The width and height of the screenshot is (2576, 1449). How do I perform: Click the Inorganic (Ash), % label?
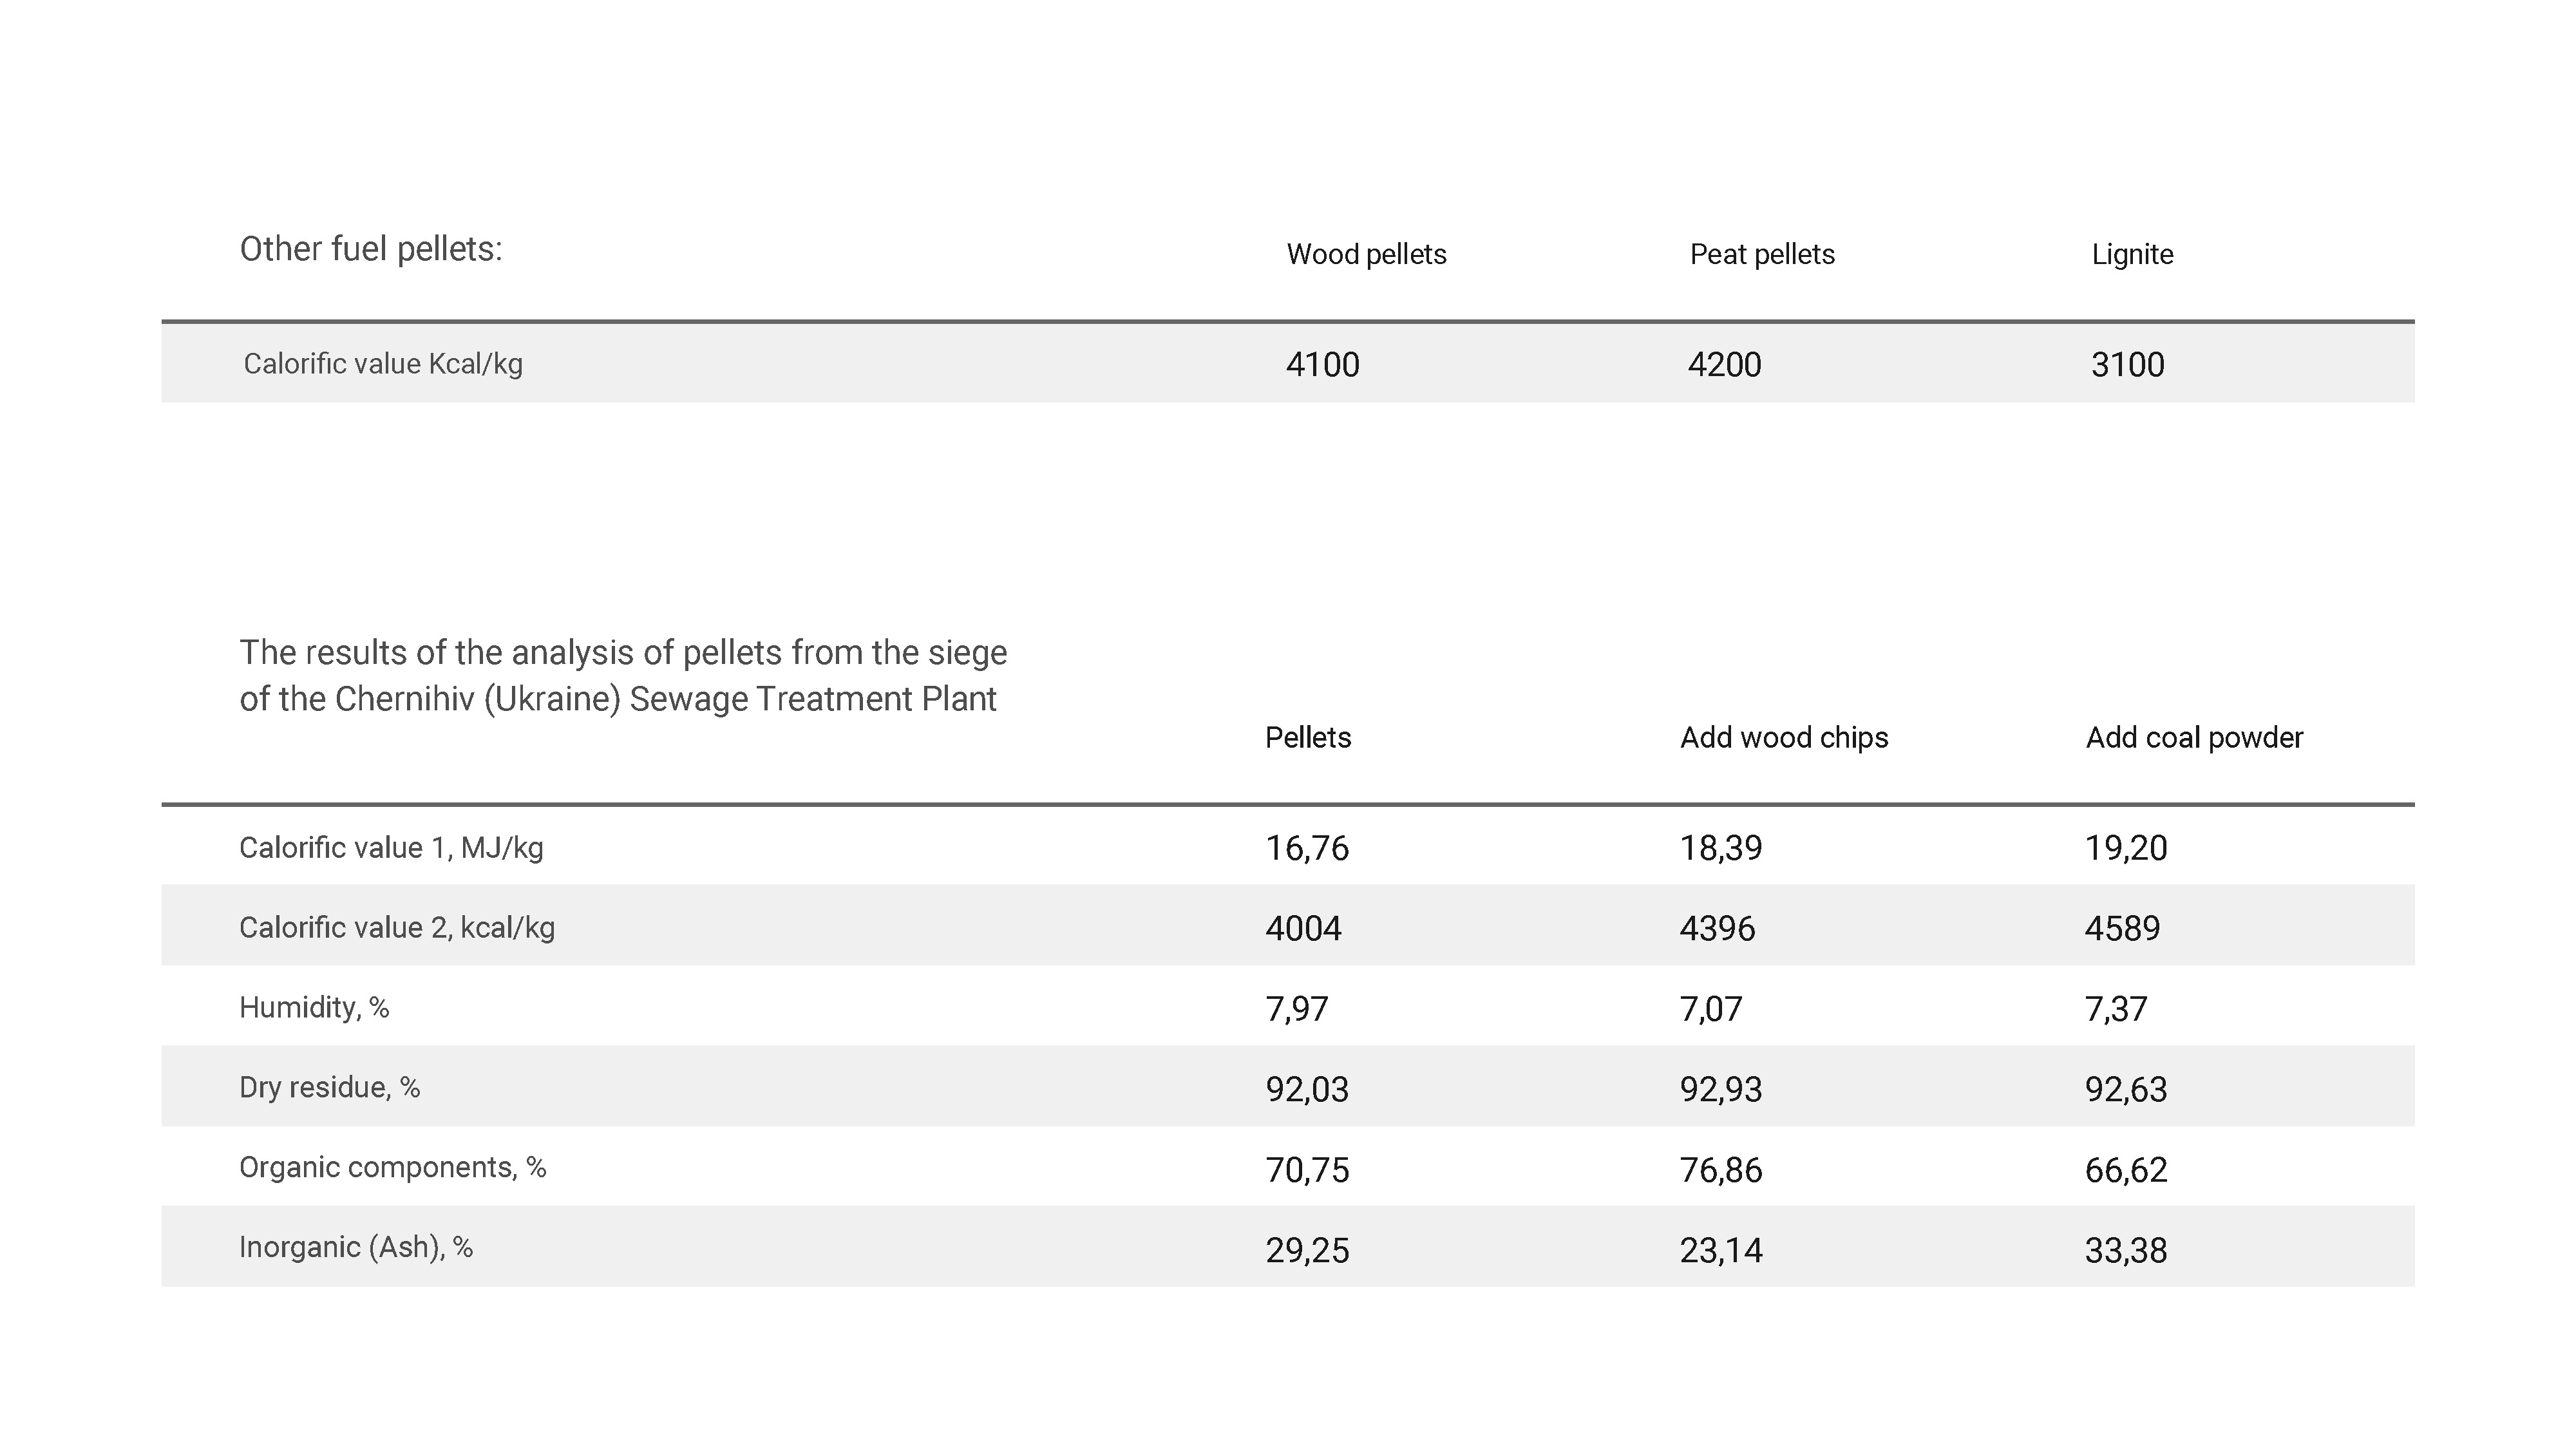pyautogui.click(x=355, y=1248)
